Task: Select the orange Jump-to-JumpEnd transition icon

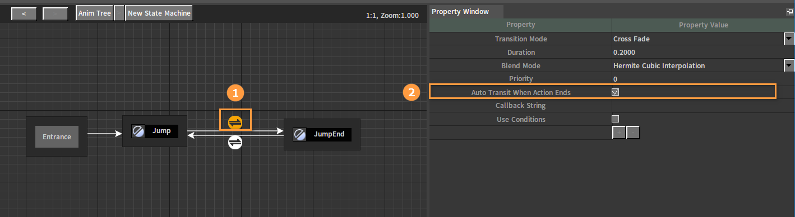Action: (235, 122)
